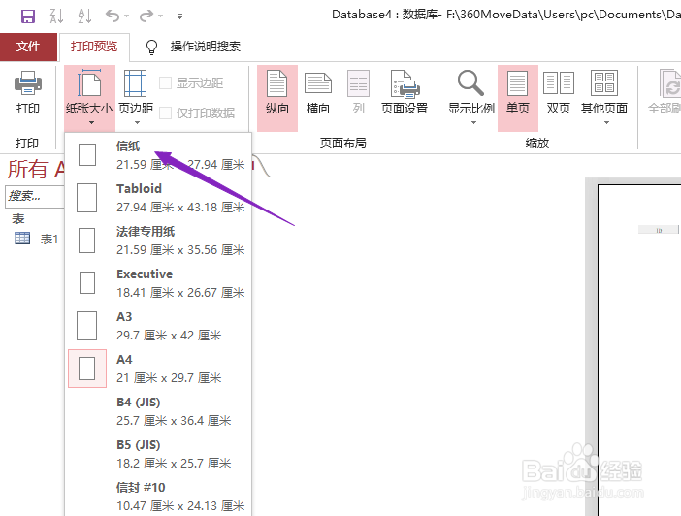Undo the last action
The width and height of the screenshot is (681, 516).
point(113,16)
